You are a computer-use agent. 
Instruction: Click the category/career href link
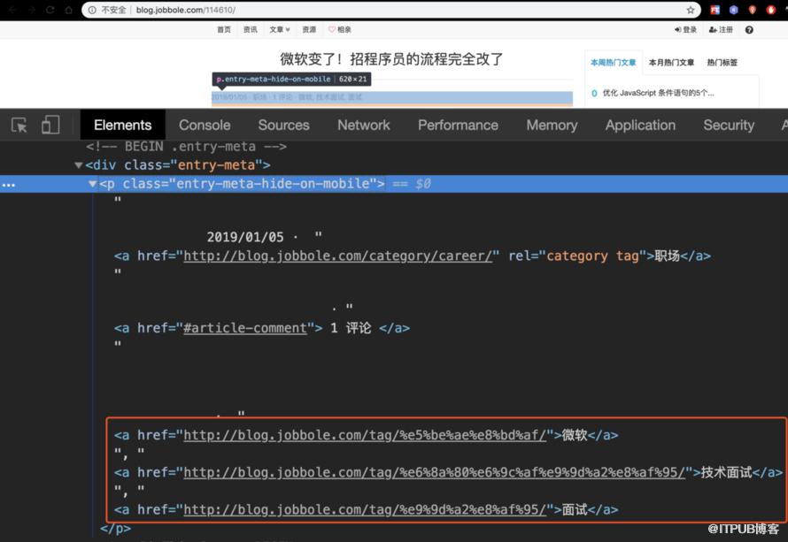[x=337, y=256]
